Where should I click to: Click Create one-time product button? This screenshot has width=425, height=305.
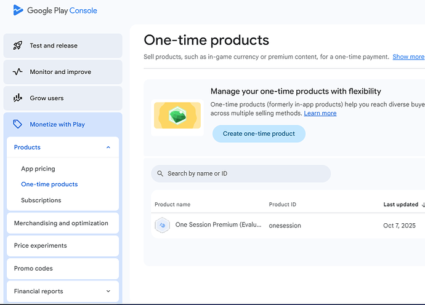(259, 133)
